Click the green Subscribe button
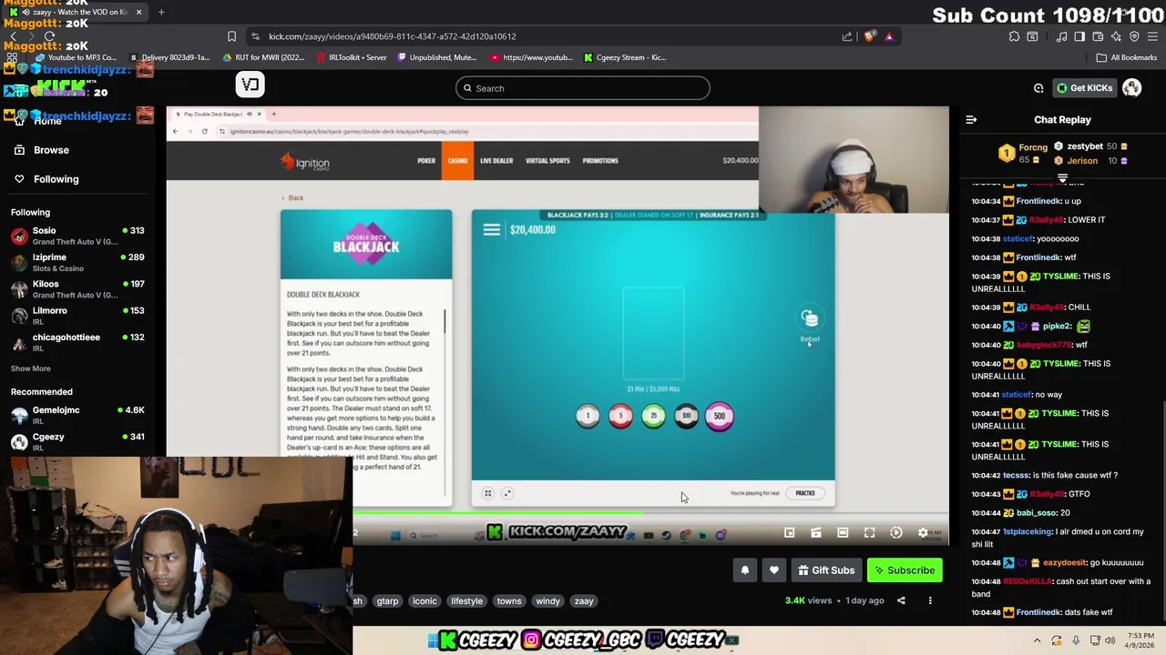The width and height of the screenshot is (1166, 655). (x=905, y=570)
